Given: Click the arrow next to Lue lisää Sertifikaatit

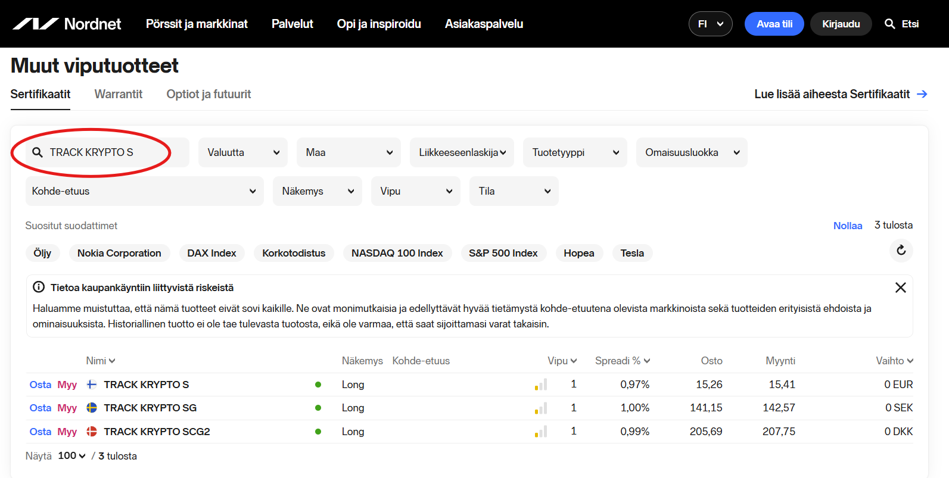Looking at the screenshot, I should [922, 94].
